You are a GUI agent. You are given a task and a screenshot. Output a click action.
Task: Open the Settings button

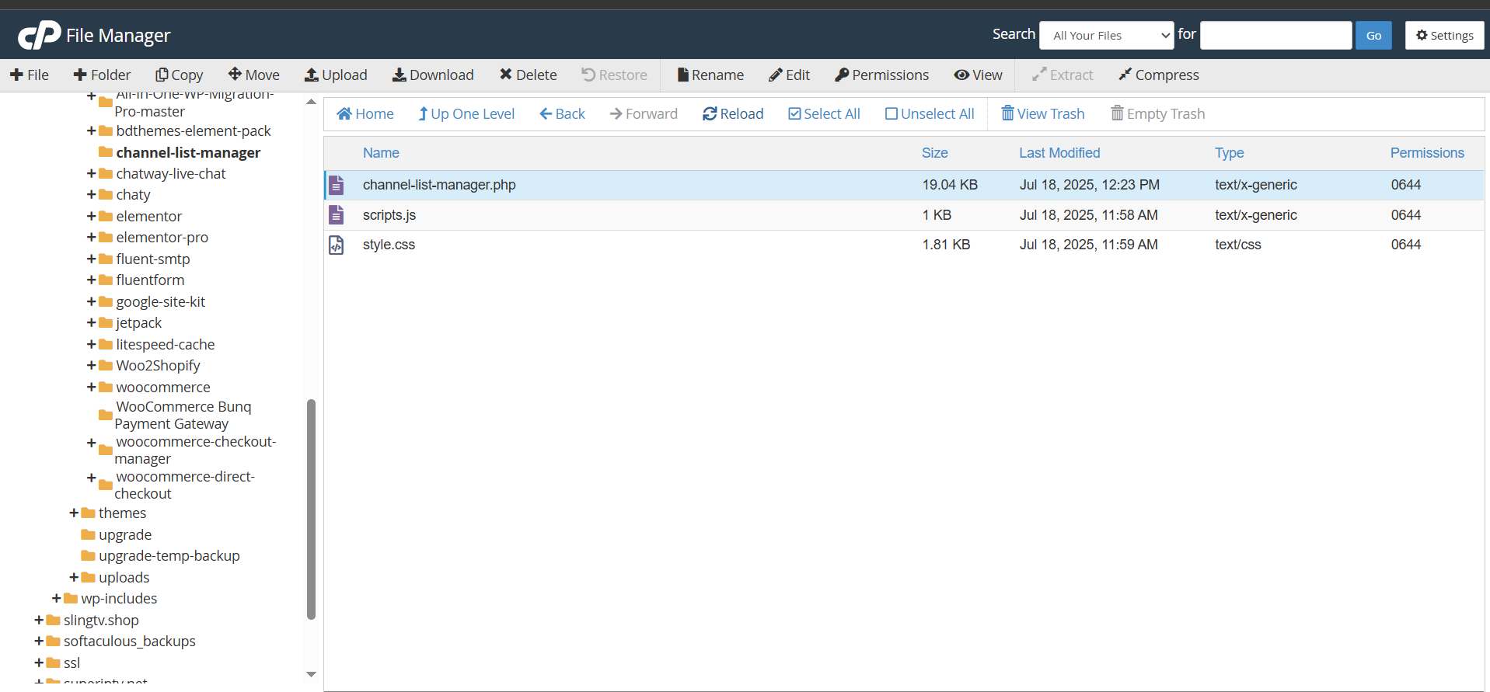tap(1444, 36)
